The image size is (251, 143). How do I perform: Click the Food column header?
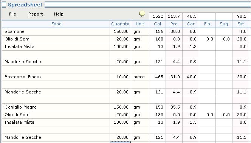tap(56, 24)
